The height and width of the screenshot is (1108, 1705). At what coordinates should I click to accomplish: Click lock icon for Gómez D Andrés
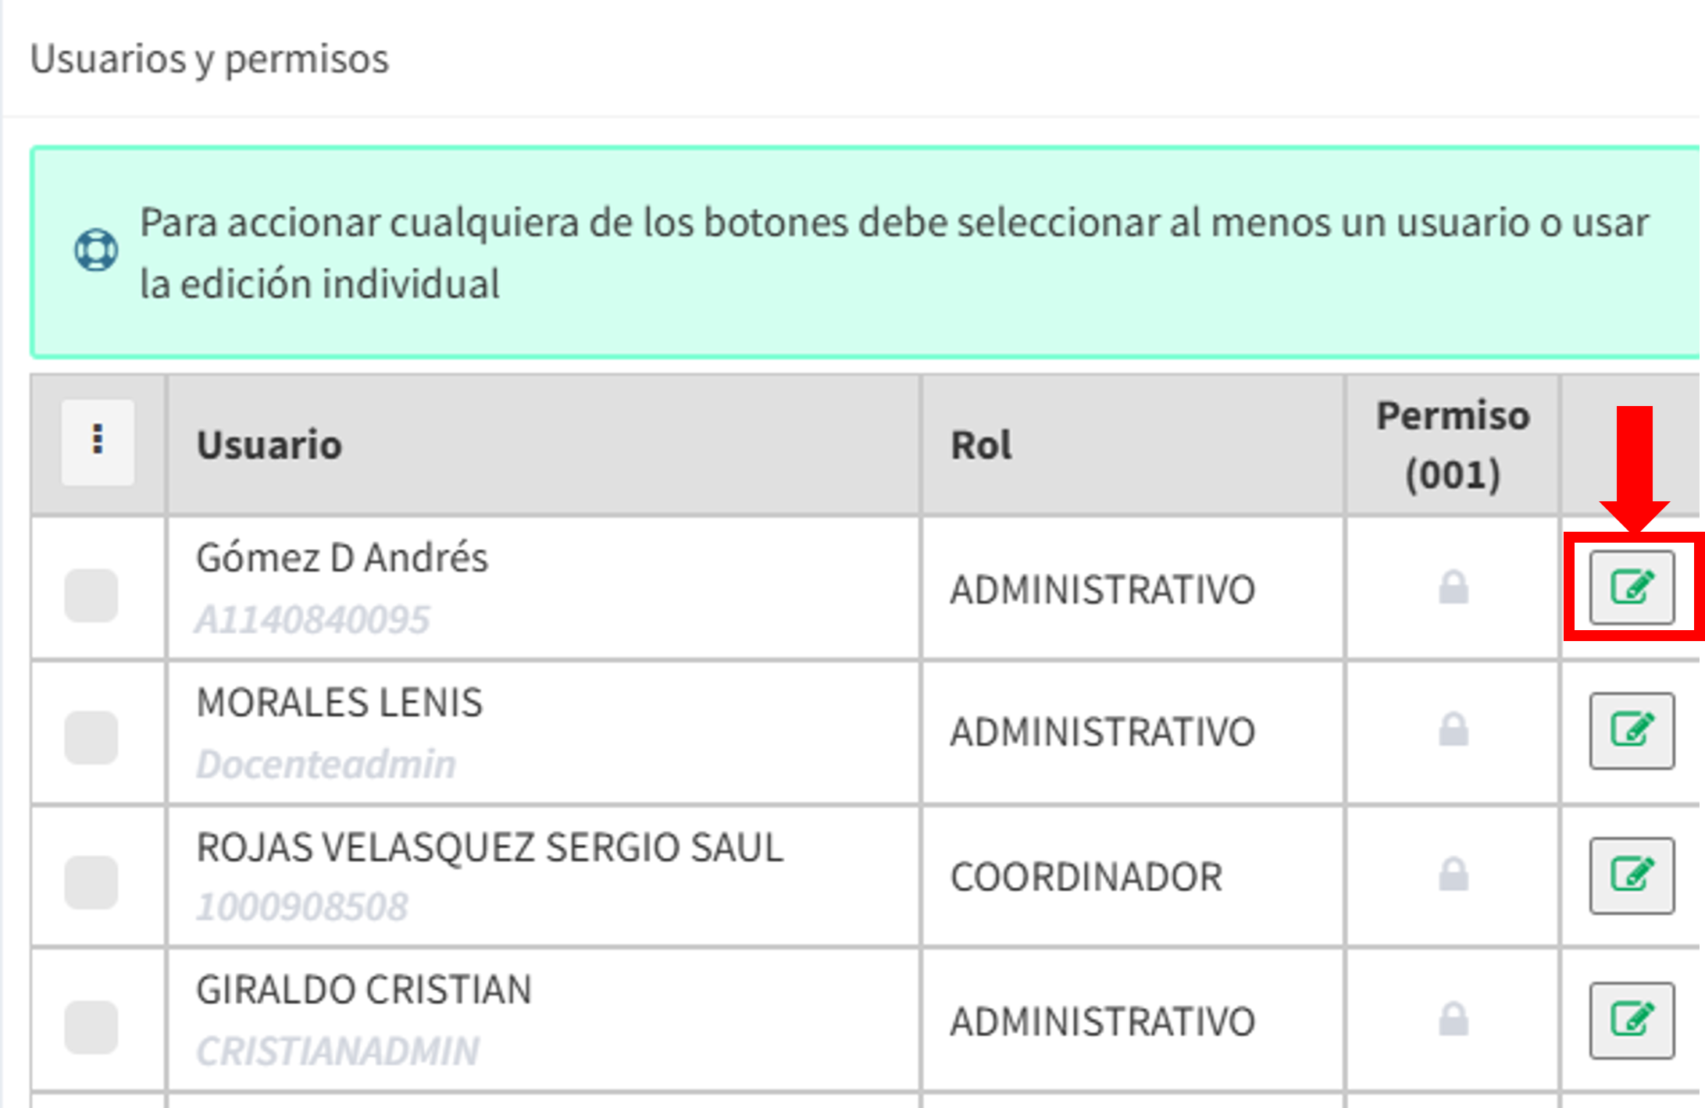coord(1454,587)
